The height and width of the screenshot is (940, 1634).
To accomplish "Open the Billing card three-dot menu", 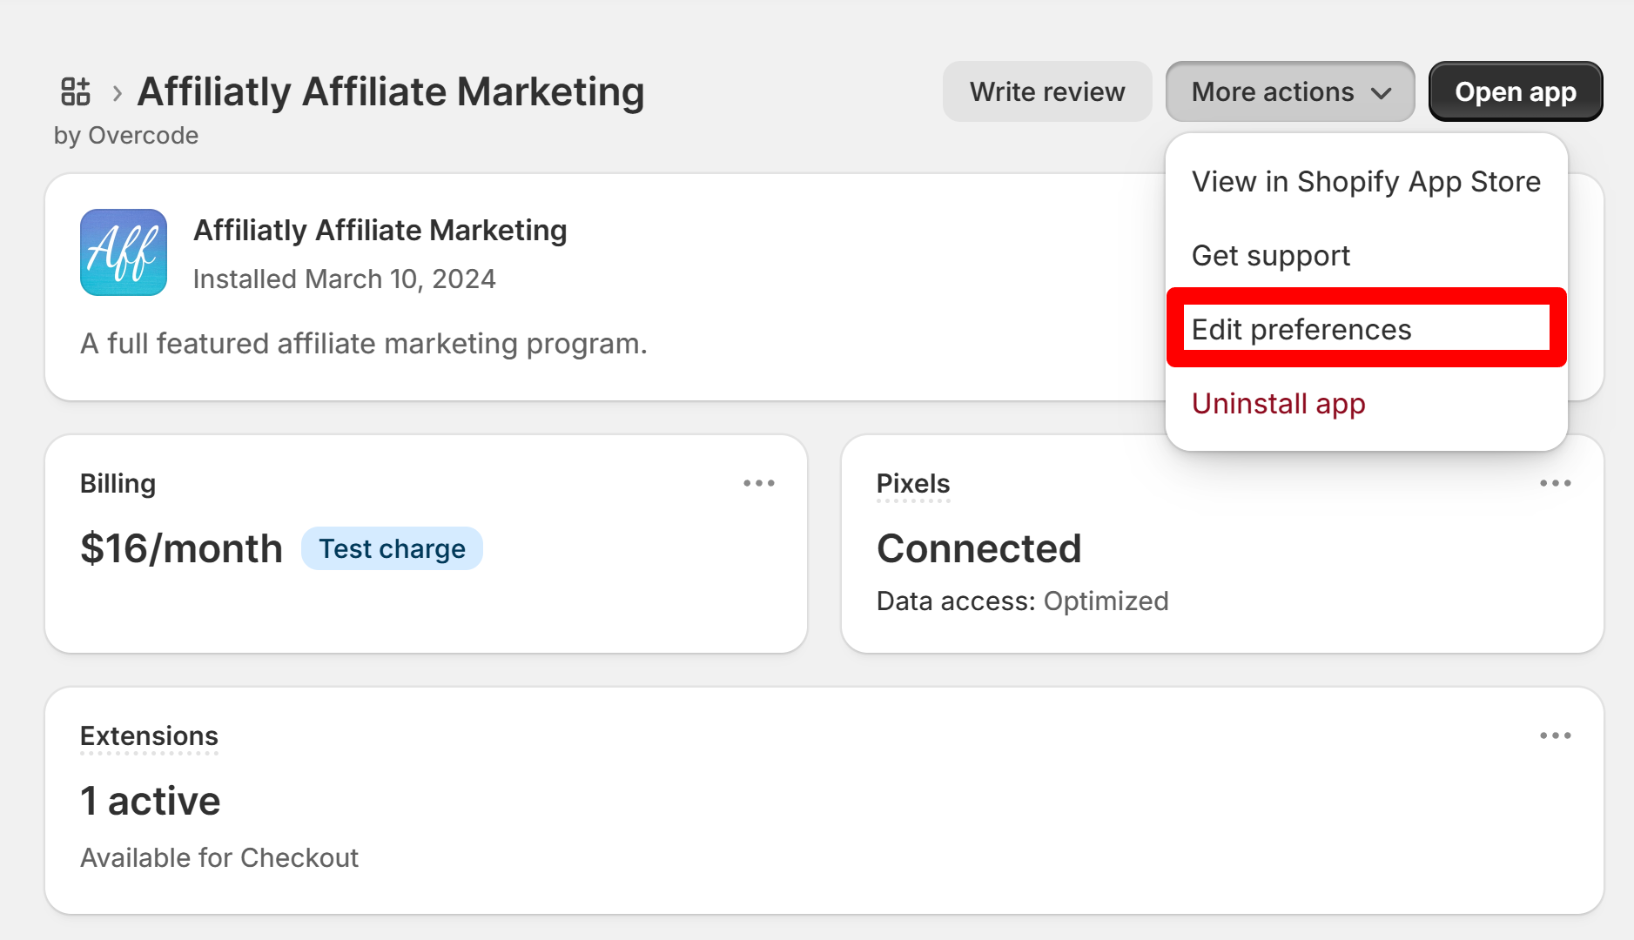I will coord(758,483).
